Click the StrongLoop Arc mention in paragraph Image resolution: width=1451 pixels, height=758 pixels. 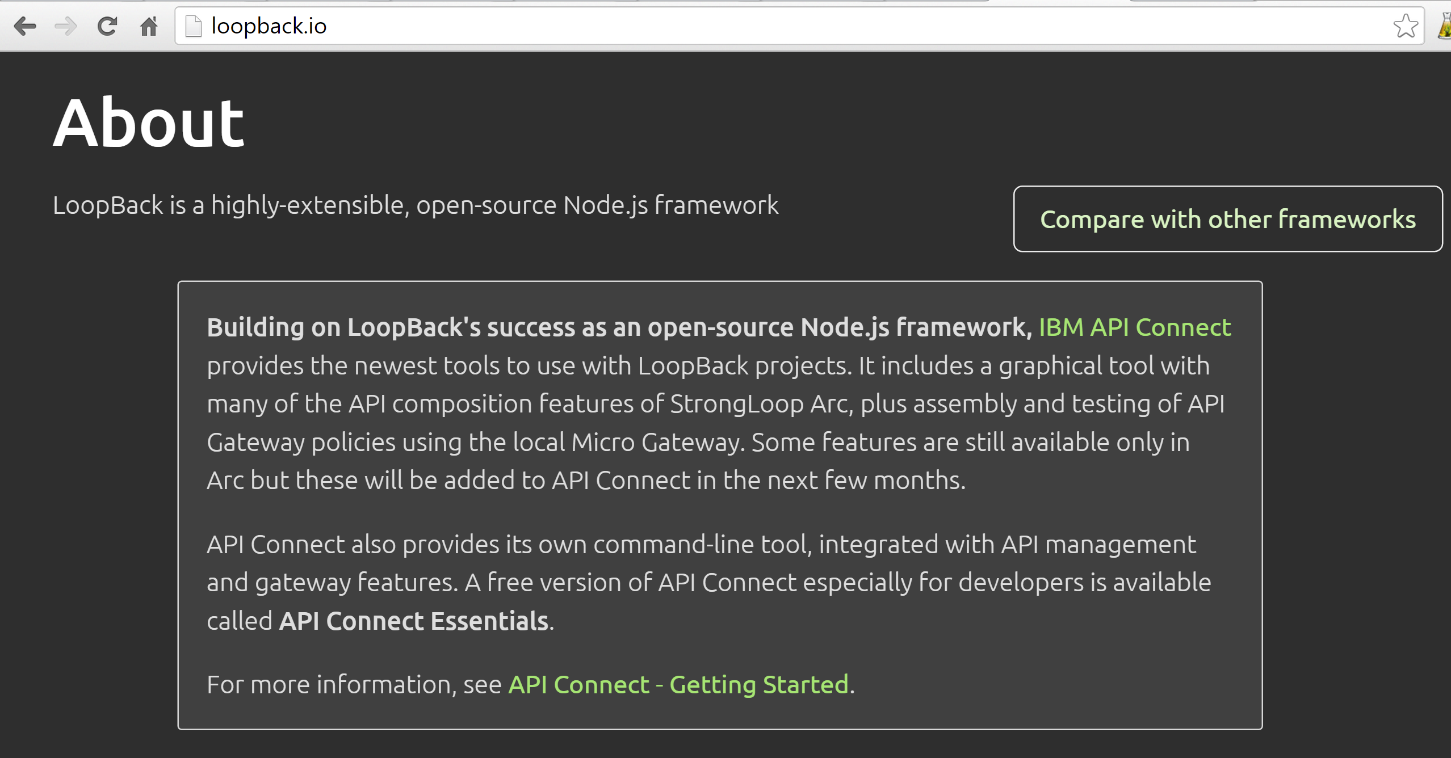tap(761, 404)
